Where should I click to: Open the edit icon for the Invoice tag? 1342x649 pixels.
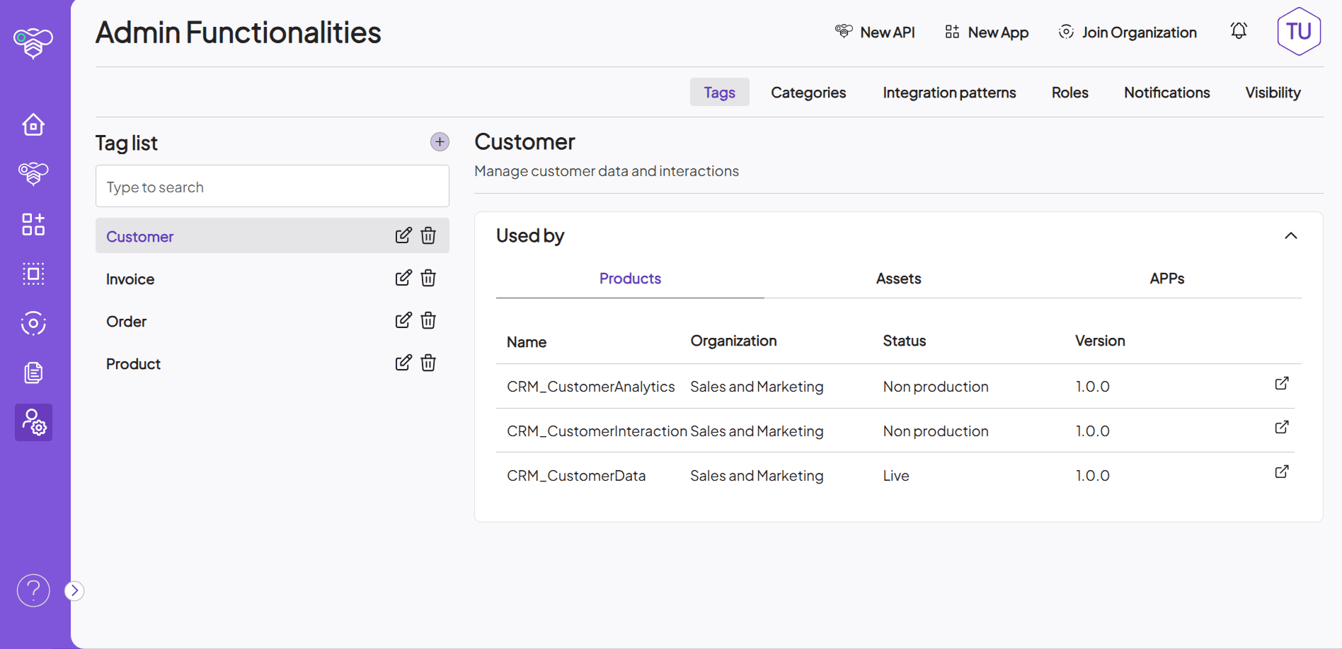tap(403, 278)
